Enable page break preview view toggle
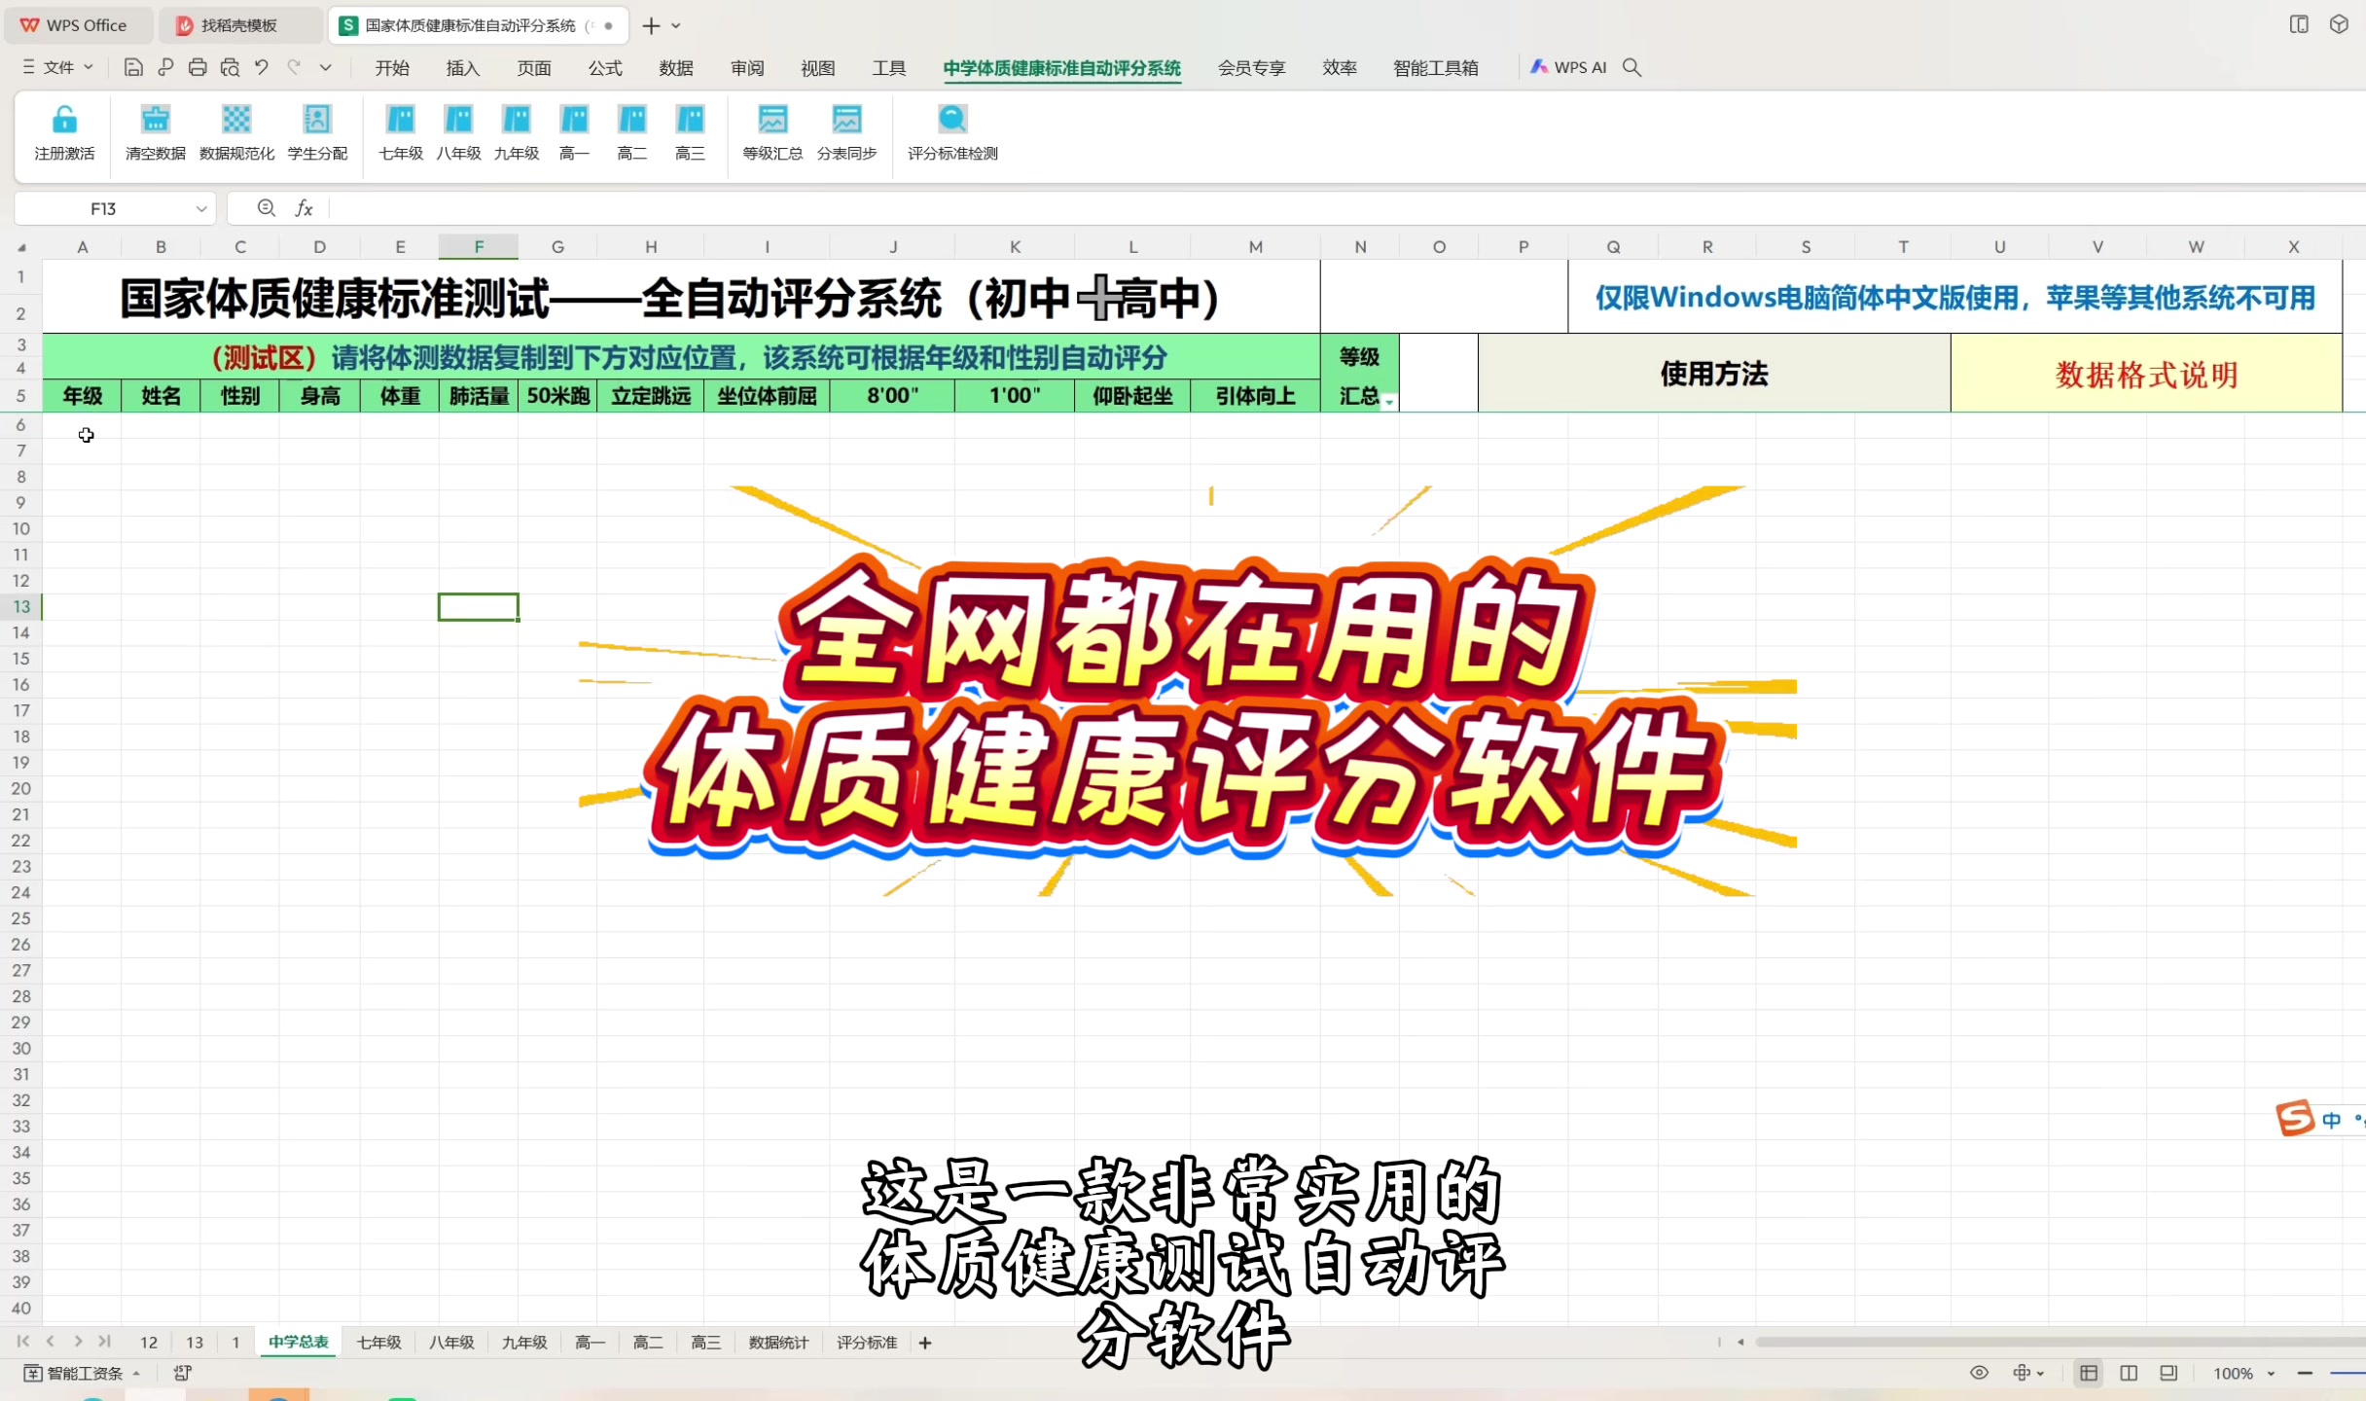The height and width of the screenshot is (1401, 2366). [2168, 1374]
